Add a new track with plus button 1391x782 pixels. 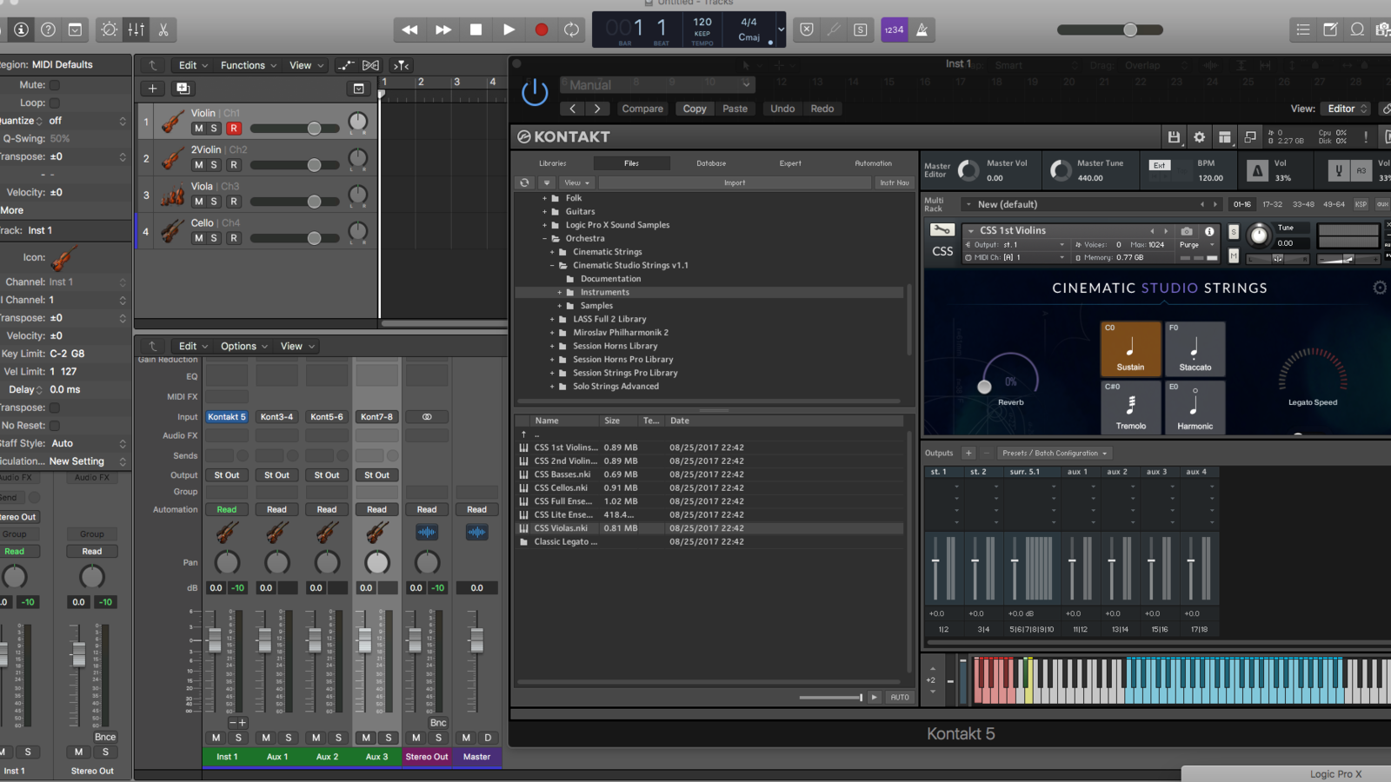pyautogui.click(x=152, y=88)
